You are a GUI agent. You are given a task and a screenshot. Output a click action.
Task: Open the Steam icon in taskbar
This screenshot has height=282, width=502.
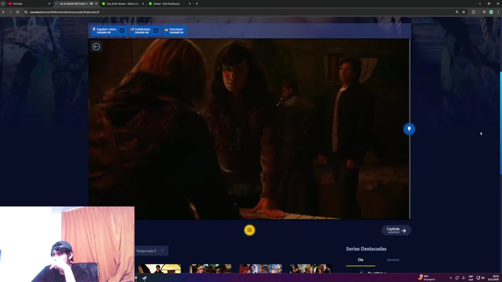point(144,278)
